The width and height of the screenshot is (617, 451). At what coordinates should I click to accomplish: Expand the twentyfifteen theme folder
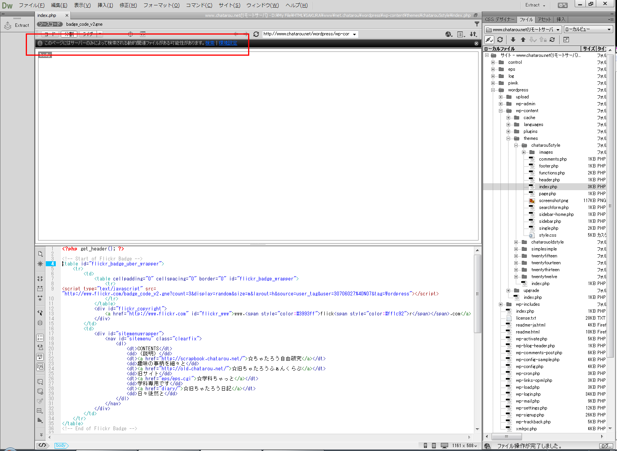click(516, 256)
